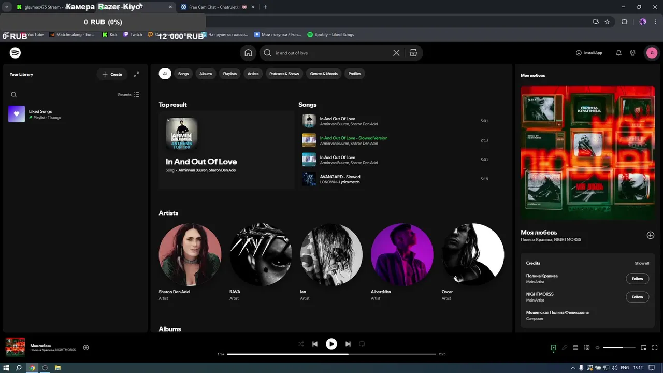Viewport: 663px width, 373px height.
Task: Click Show all in Credits
Action: pos(642,263)
